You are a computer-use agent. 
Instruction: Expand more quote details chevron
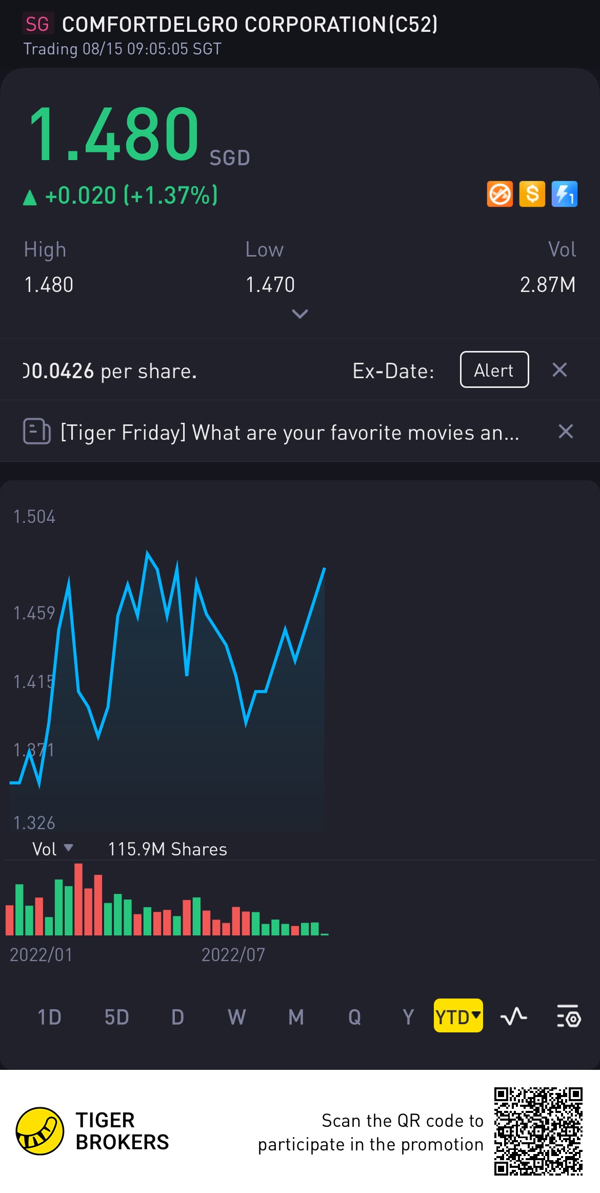(300, 314)
